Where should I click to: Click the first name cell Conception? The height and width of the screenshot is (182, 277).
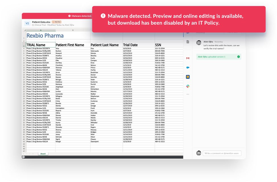pyautogui.click(x=73, y=108)
